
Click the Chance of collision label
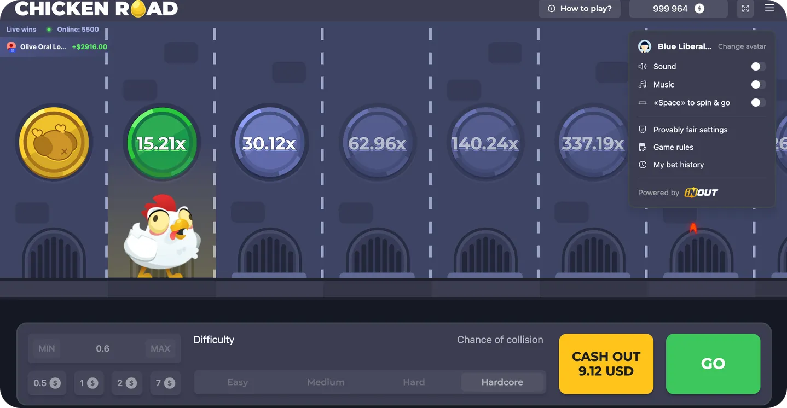coord(500,340)
